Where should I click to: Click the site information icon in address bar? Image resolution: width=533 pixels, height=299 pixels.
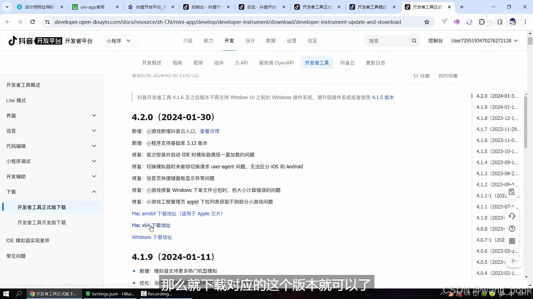(47, 22)
